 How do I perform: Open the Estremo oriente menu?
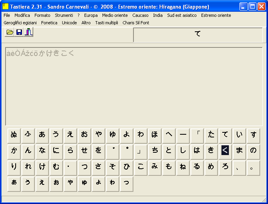216,15
